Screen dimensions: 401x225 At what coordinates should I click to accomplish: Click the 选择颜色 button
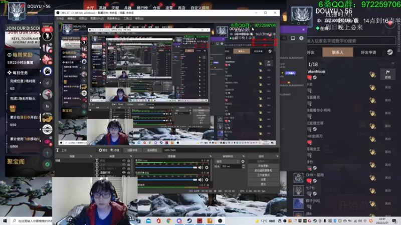point(152,150)
